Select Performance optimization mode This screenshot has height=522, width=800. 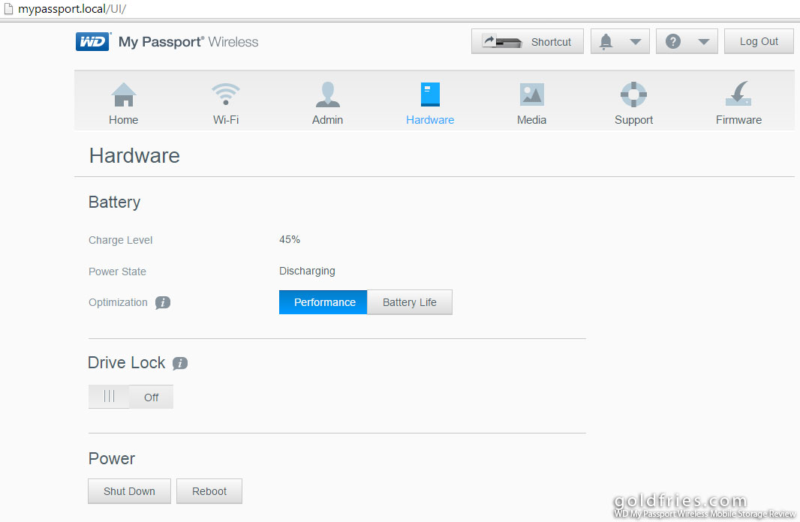(323, 302)
